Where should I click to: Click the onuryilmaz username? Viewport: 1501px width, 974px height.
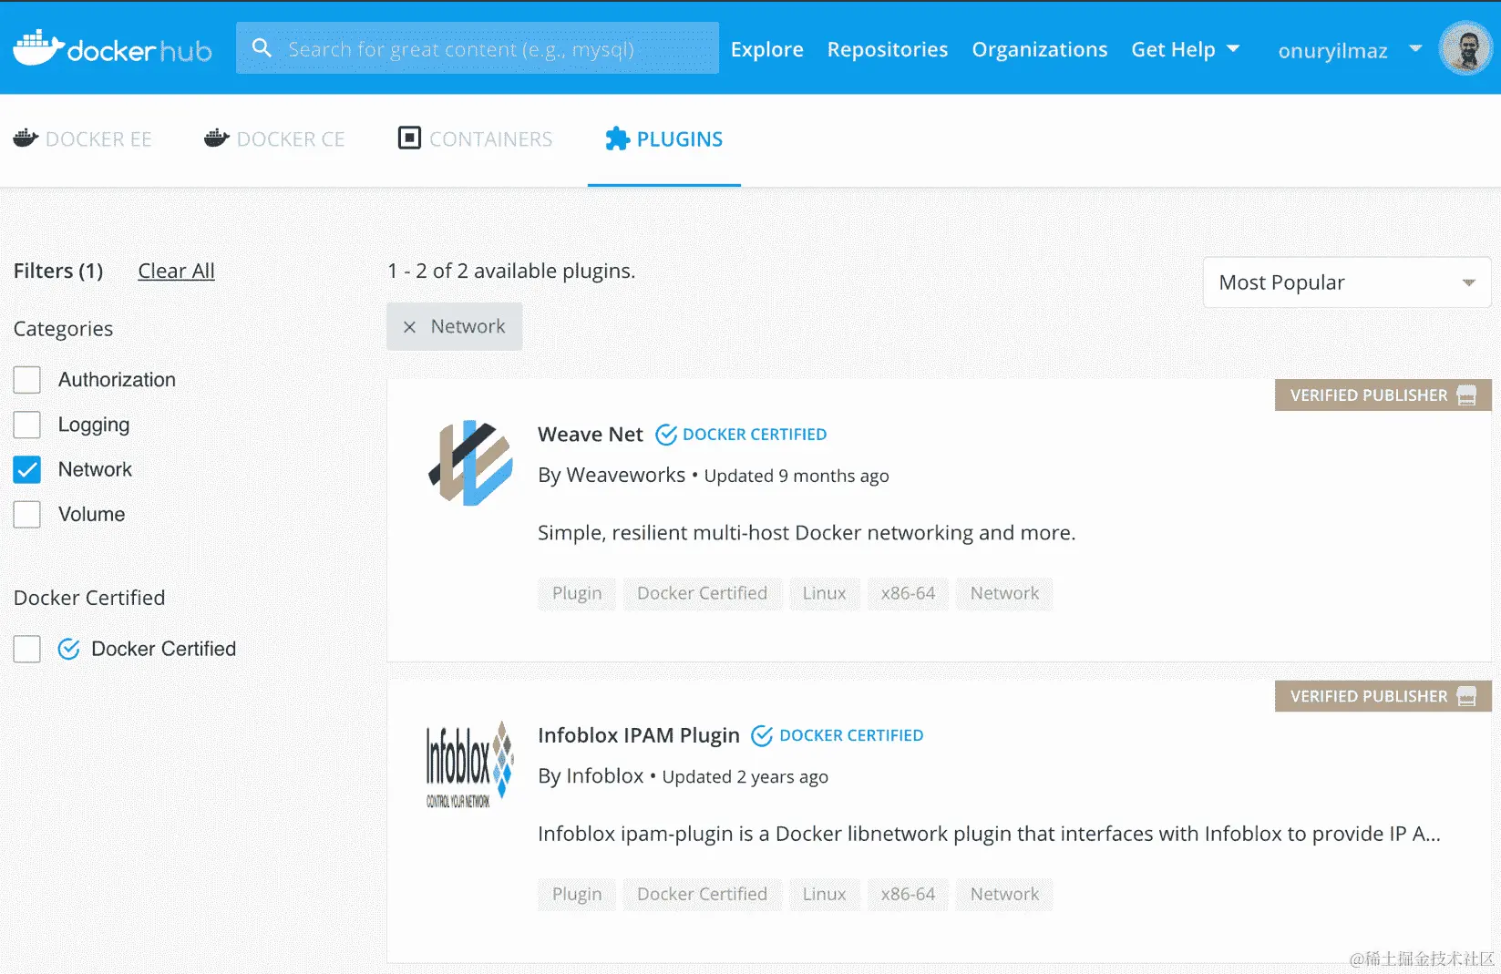1333,50
